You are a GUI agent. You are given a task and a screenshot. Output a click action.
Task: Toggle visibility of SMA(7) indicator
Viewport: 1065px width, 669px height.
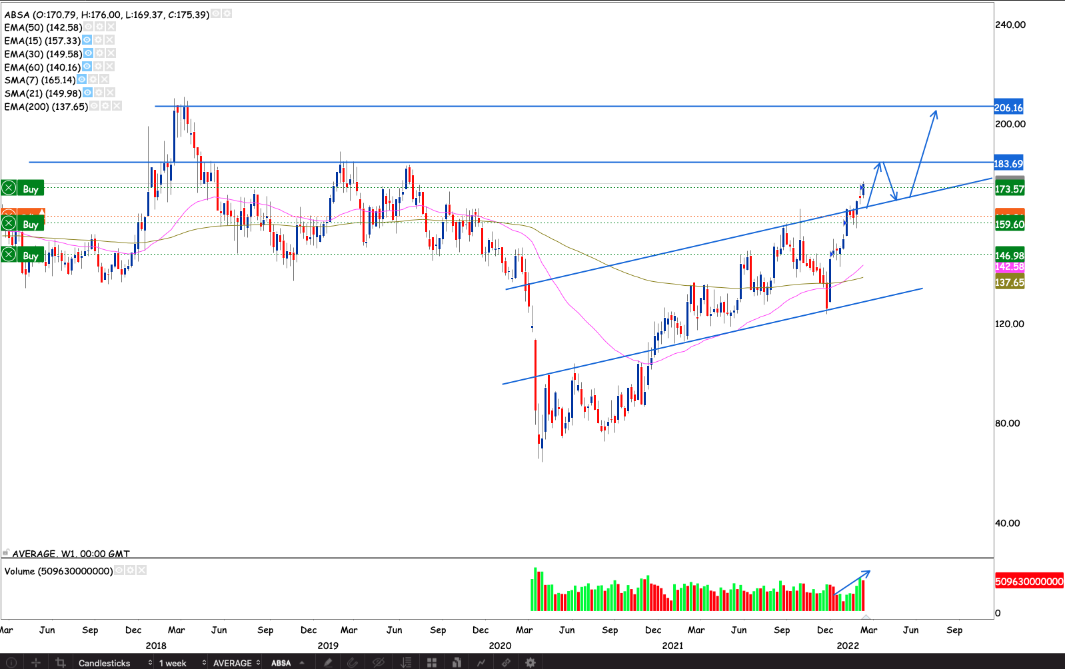point(82,79)
